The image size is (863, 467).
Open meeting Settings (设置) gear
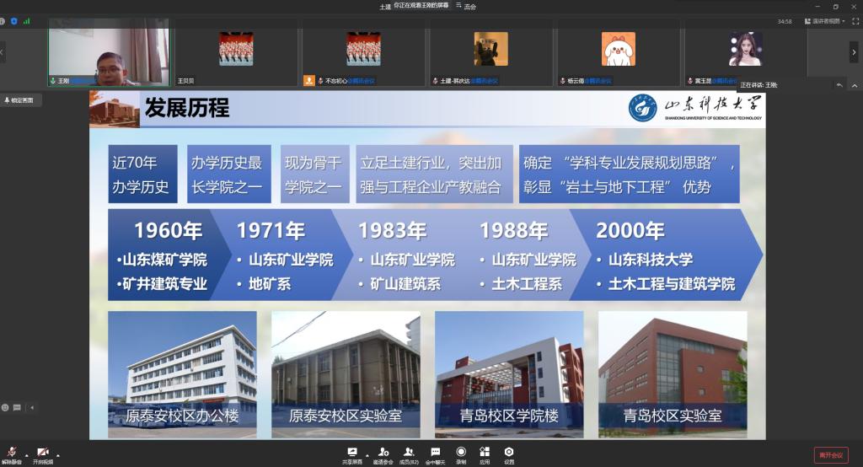coord(509,453)
